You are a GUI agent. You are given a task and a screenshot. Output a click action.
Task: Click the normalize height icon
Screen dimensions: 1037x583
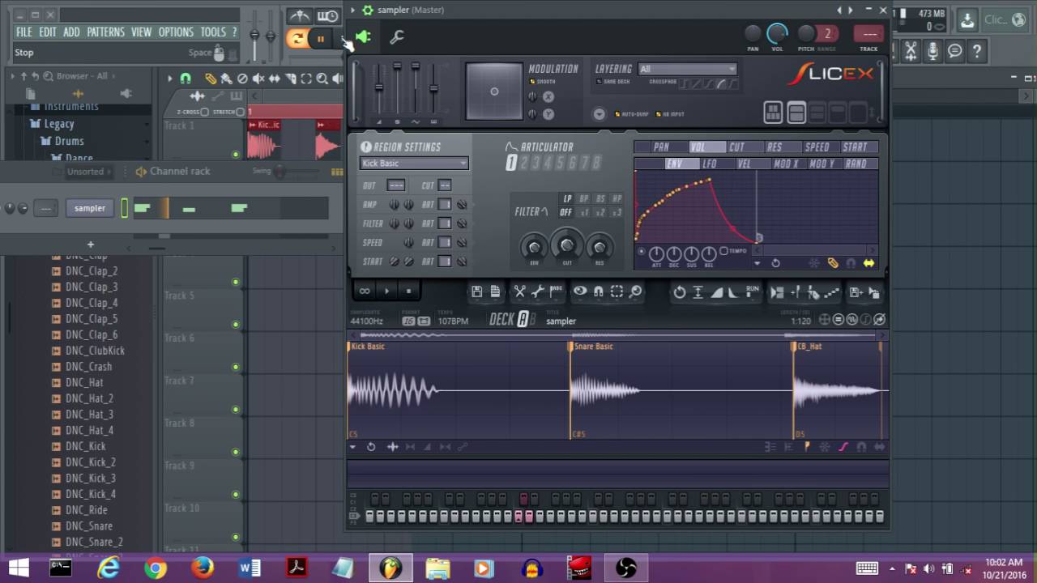point(698,291)
